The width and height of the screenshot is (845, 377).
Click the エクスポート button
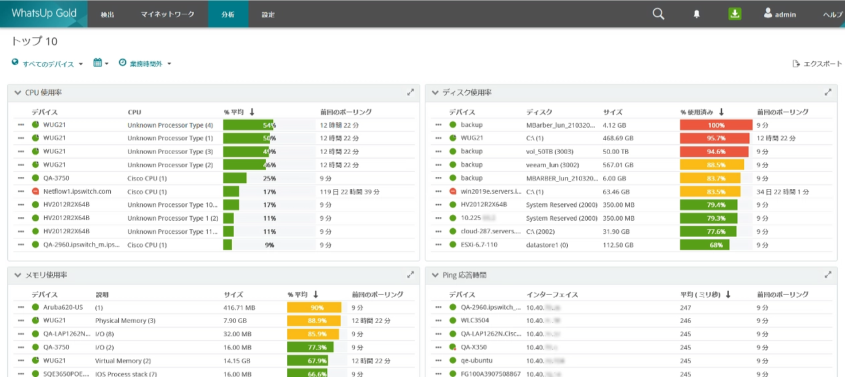818,64
